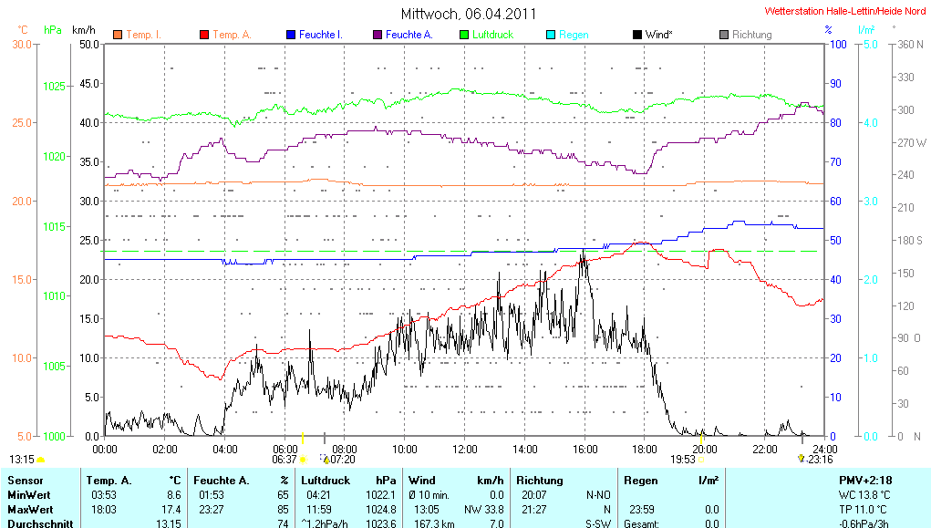Click the sun icon next to 13:15

pyautogui.click(x=41, y=460)
